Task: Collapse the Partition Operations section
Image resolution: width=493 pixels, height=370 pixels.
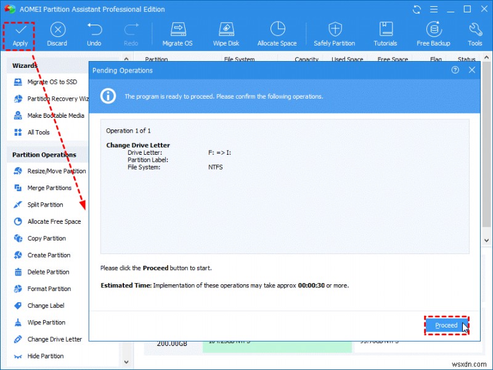Action: point(46,154)
